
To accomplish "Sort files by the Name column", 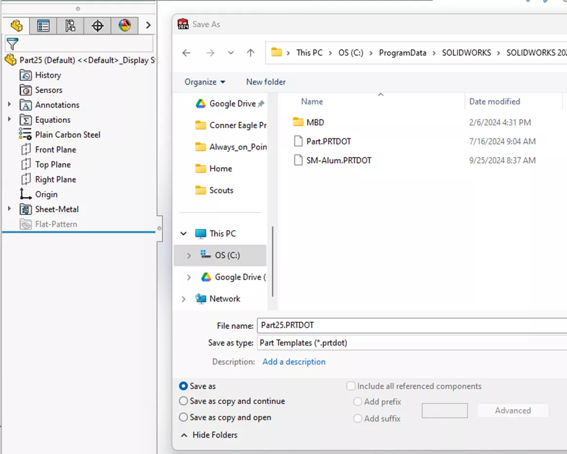I will [312, 101].
